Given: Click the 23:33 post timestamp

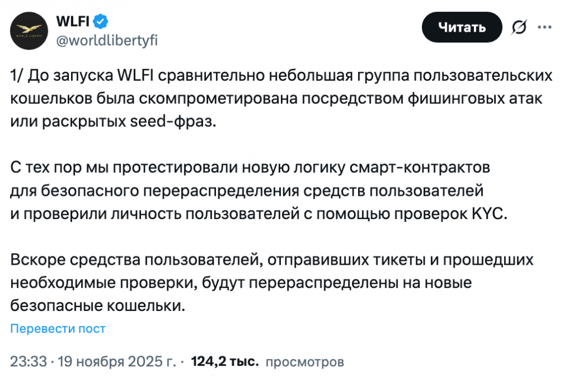Looking at the screenshot, I should coord(28,361).
